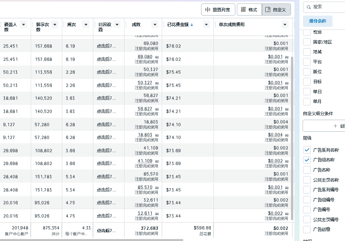Uncheck the 广告组名称 checkbox
Viewport: 345px width, 241px height.
pos(307,160)
